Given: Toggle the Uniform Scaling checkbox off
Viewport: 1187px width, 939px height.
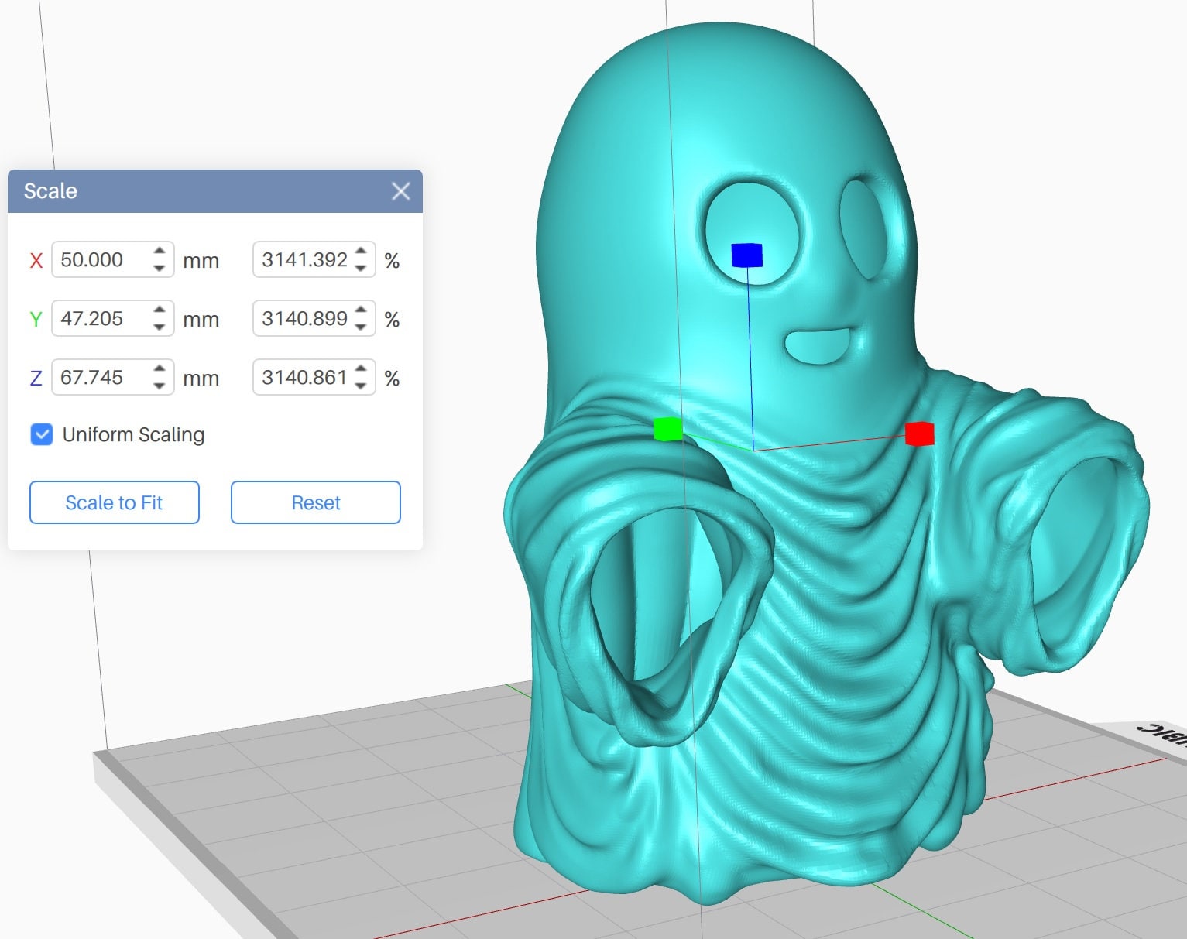Looking at the screenshot, I should point(41,434).
